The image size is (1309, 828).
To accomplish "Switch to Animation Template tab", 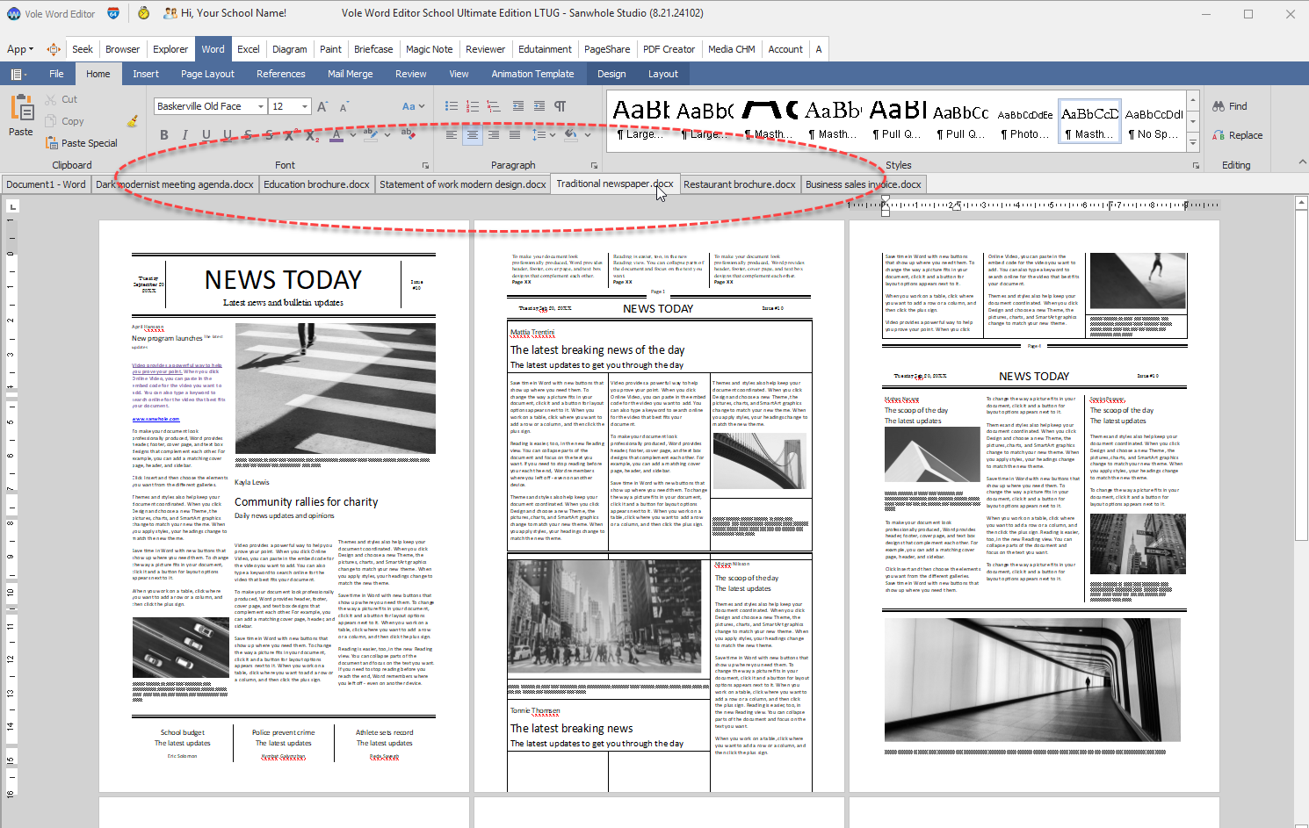I will click(x=532, y=74).
